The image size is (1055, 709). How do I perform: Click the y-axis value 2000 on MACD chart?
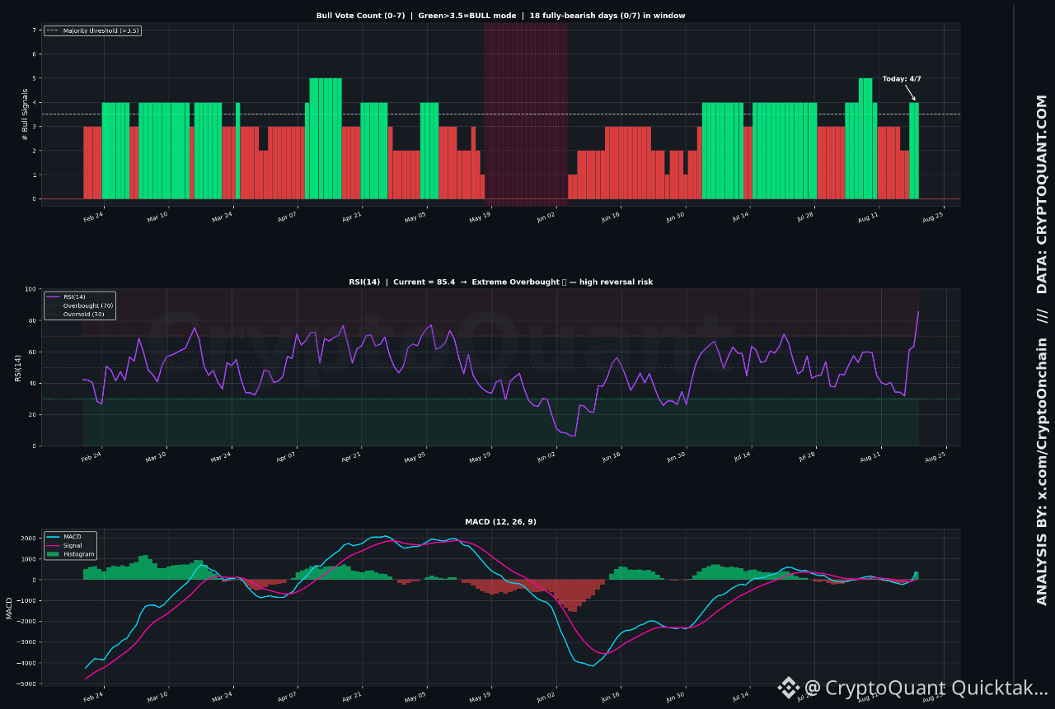[30, 538]
